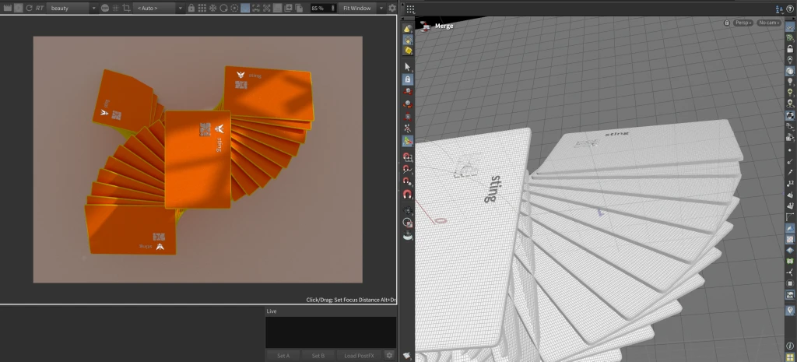Select the arrow Select tool in viewport toolbar

[407, 67]
